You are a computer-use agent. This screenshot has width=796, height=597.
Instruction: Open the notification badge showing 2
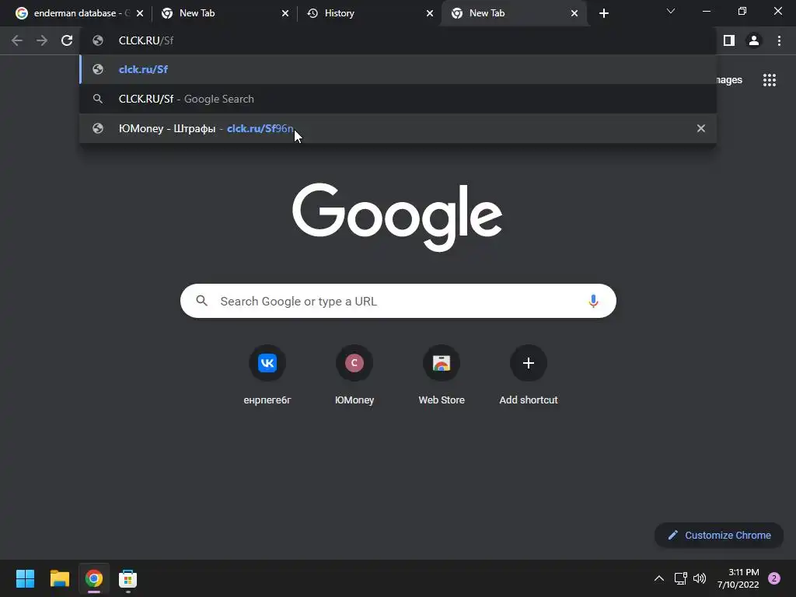coord(774,578)
